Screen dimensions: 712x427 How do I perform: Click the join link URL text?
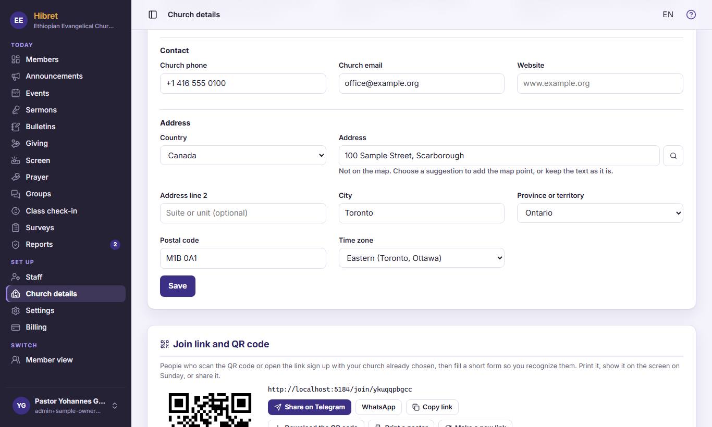[340, 390]
